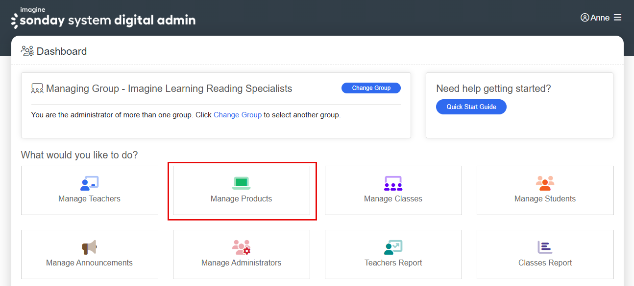Image resolution: width=634 pixels, height=286 pixels.
Task: Click the Anne username in the header
Action: click(600, 18)
